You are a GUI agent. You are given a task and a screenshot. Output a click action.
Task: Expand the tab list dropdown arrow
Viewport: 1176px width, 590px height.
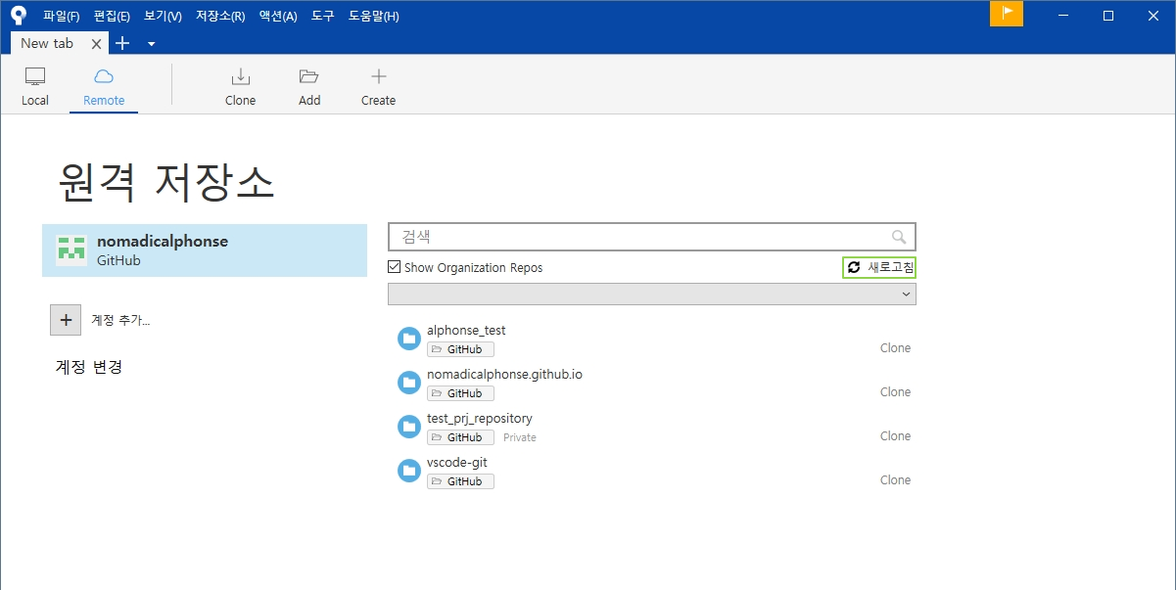[151, 44]
